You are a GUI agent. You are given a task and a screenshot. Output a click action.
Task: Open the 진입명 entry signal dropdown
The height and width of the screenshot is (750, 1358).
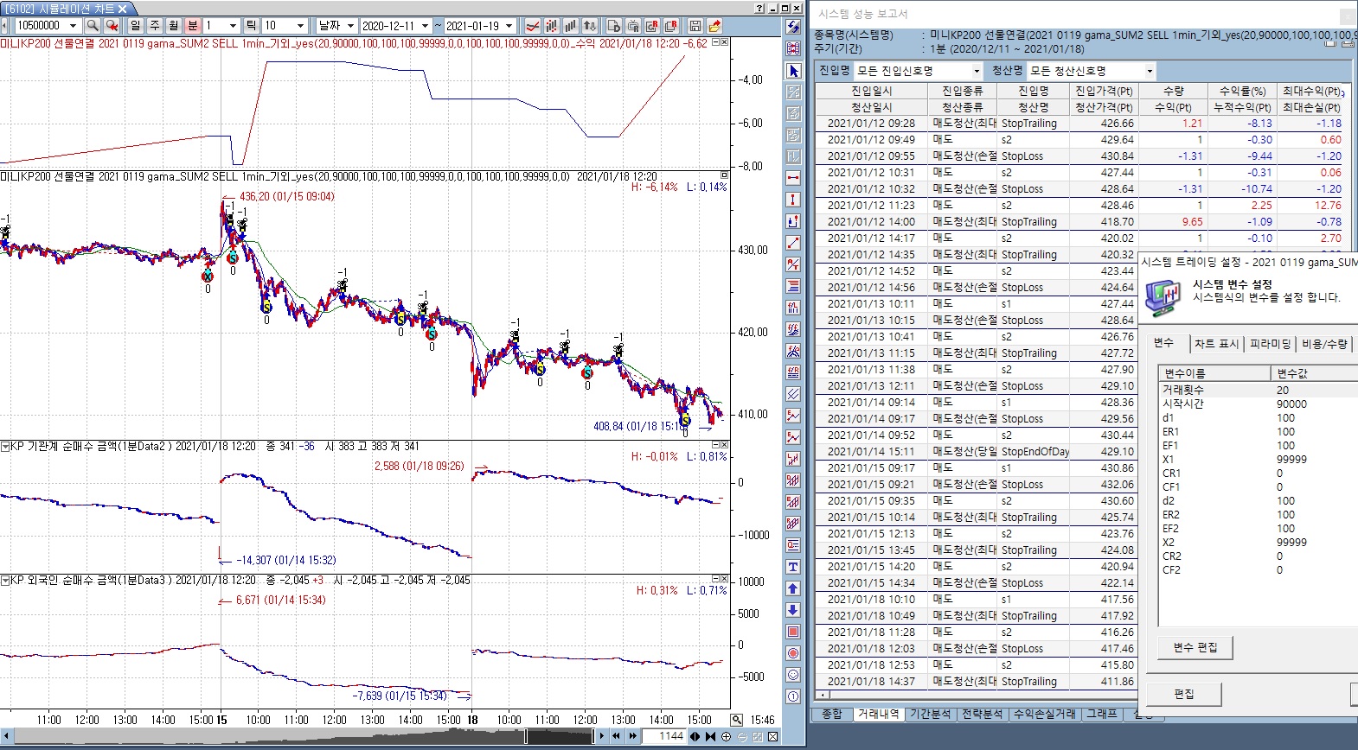pyautogui.click(x=977, y=71)
